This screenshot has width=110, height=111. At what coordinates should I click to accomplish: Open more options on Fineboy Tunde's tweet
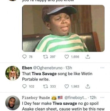[x=102, y=97]
